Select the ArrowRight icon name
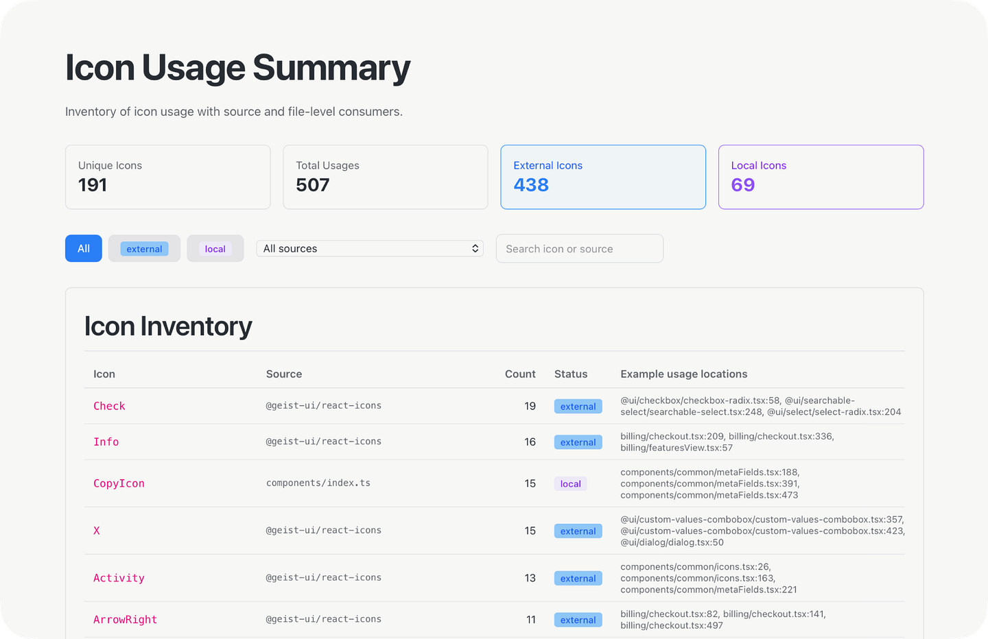The image size is (988, 639). pos(126,620)
